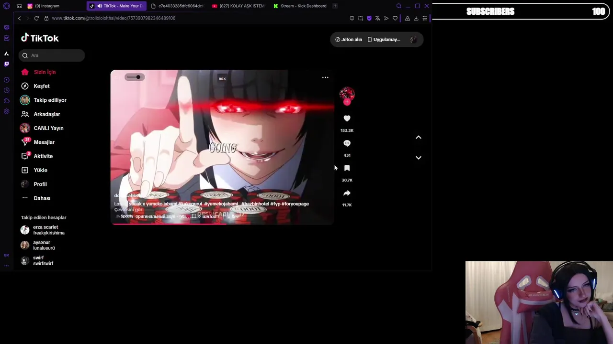Open a new browser tab
This screenshot has width=613, height=344.
pos(335,6)
